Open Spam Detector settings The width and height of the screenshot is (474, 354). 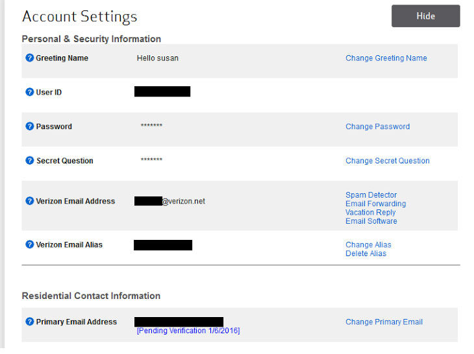(371, 195)
